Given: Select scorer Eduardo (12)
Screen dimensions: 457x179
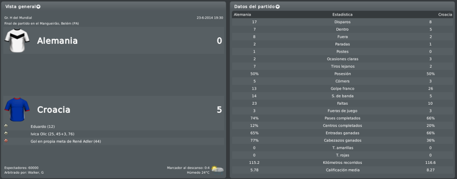Looking at the screenshot, I should (42, 126).
